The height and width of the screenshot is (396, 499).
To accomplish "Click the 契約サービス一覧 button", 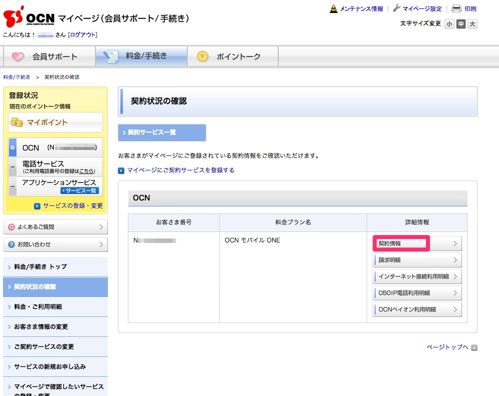I will (162, 132).
